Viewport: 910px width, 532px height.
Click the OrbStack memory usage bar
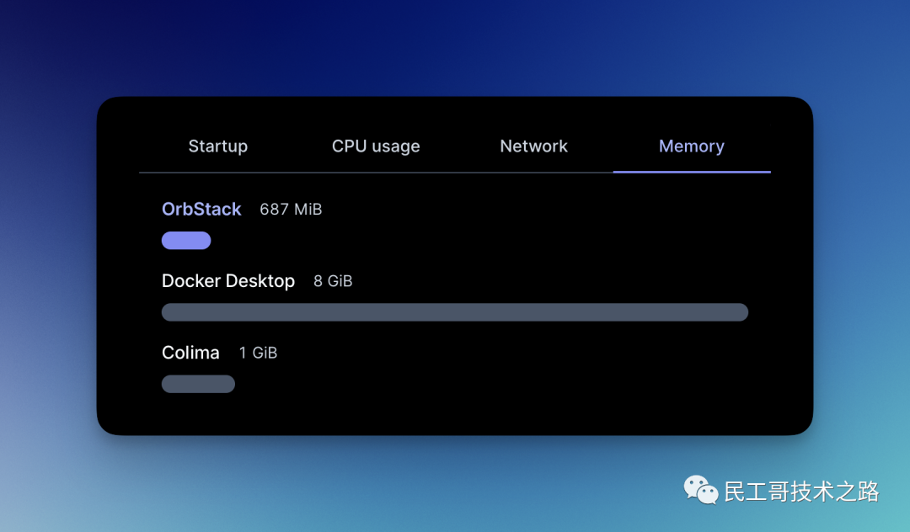[186, 241]
